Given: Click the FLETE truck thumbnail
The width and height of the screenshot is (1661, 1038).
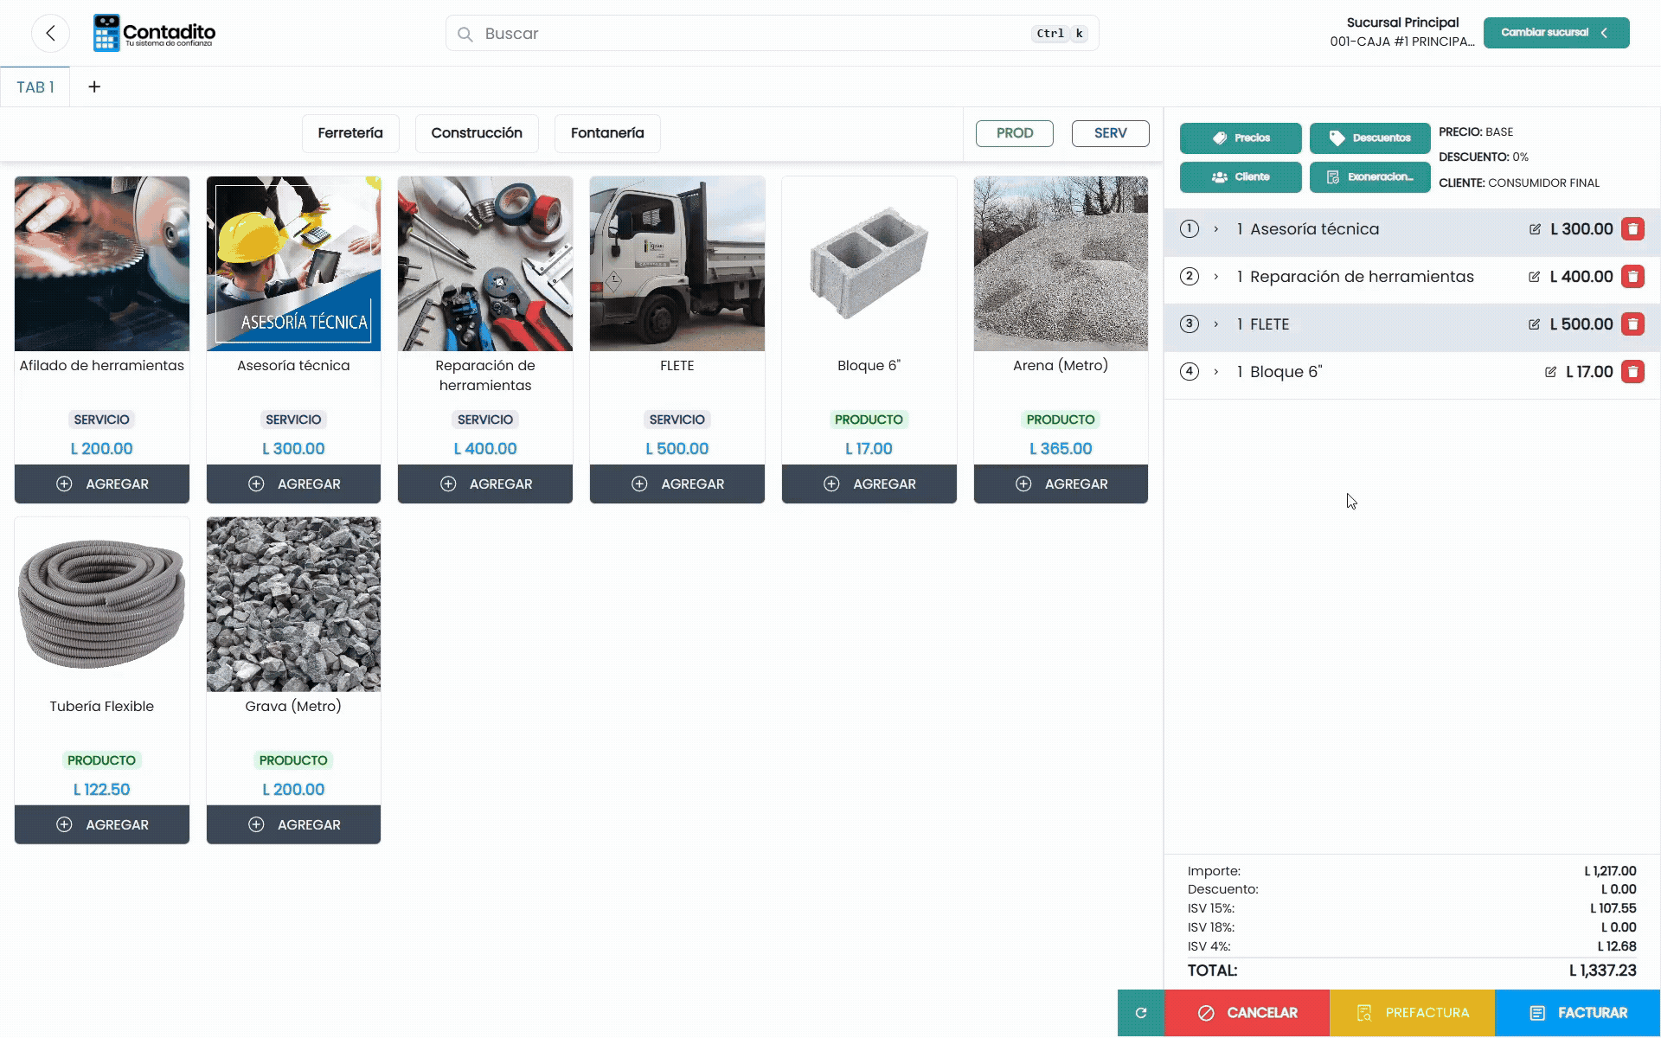Looking at the screenshot, I should pos(677,264).
